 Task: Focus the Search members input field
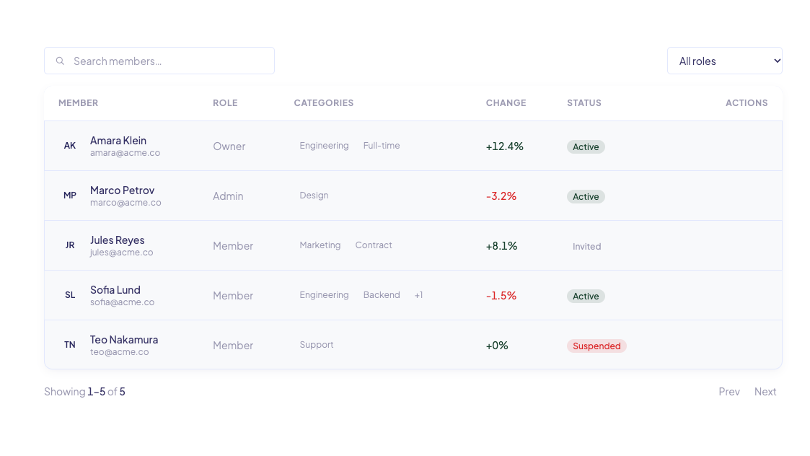coord(159,61)
